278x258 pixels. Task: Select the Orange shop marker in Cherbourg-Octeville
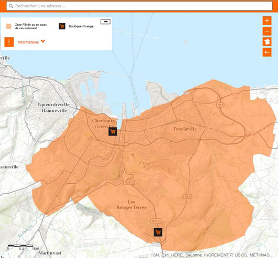(113, 131)
